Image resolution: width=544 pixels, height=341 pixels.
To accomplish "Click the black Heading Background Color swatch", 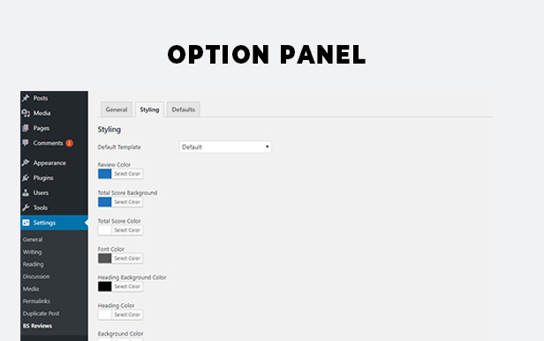I will (105, 286).
